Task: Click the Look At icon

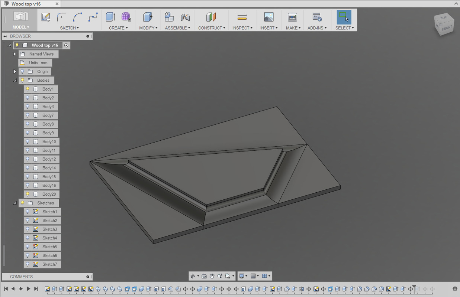Action: pos(204,276)
